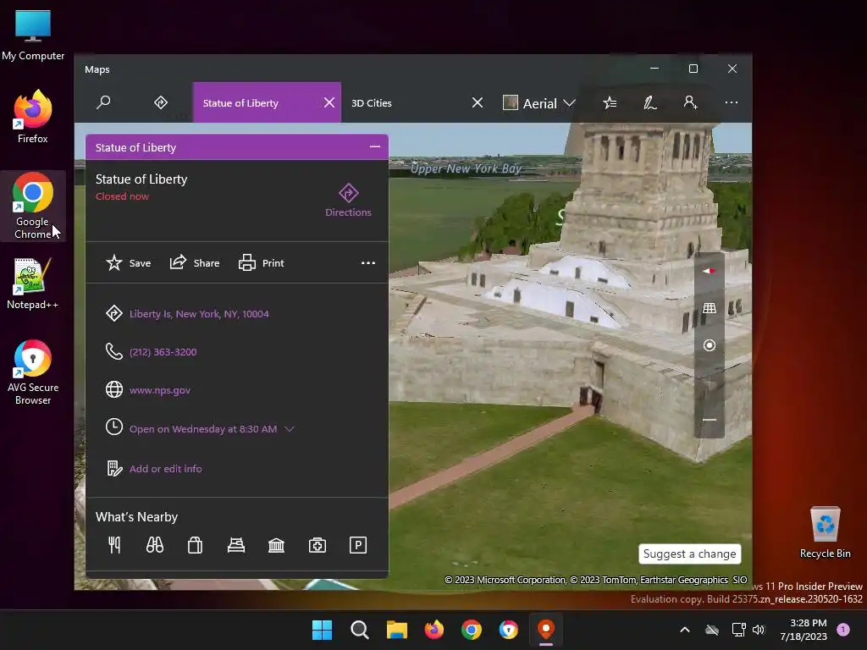Screen dimensions: 867x650
Task: Open the sign-in account icon
Action: click(690, 102)
